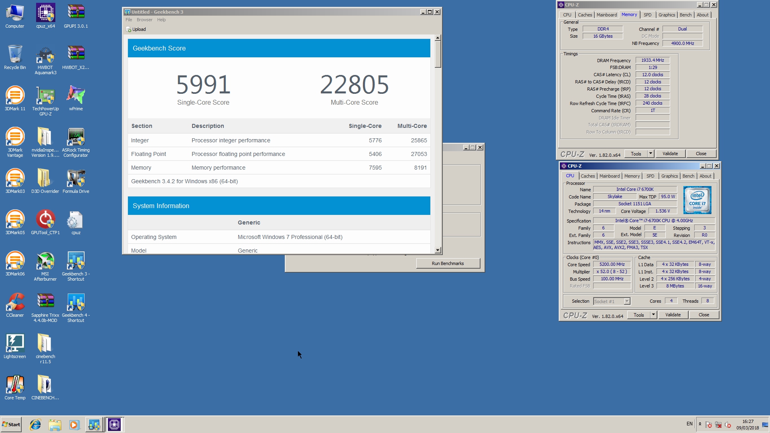The image size is (770, 433).
Task: Open the nvidiaInspector folder
Action: tap(45, 142)
